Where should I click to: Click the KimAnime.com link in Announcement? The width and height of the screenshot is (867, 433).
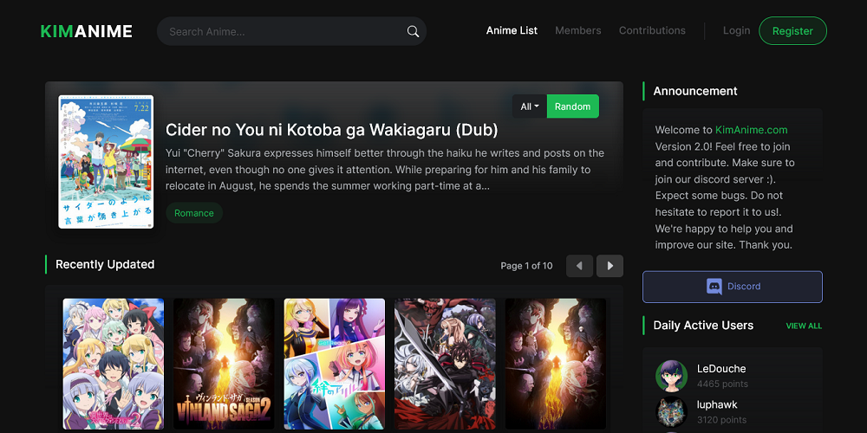tap(751, 130)
